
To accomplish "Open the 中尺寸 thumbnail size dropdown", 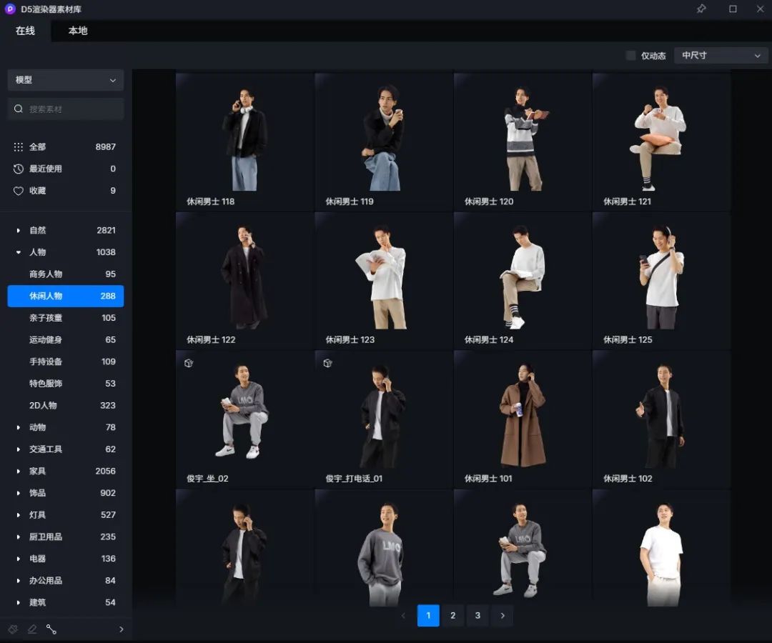I will click(721, 56).
